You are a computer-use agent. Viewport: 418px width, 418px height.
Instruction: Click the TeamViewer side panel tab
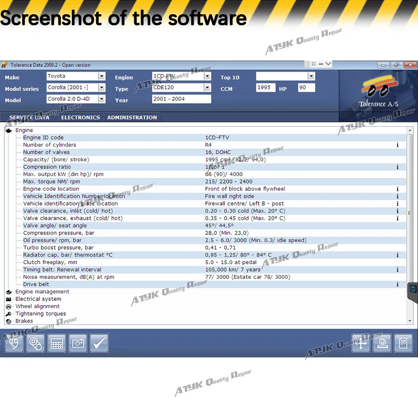(413, 293)
